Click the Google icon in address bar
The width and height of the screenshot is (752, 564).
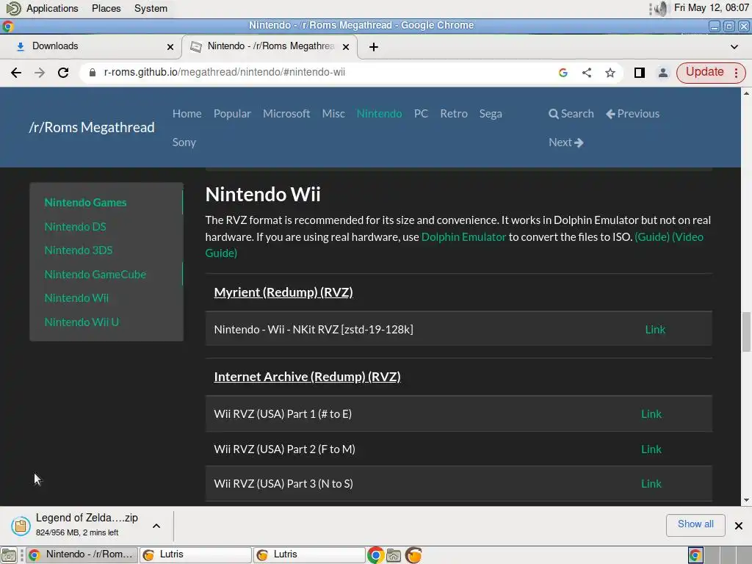(x=563, y=73)
